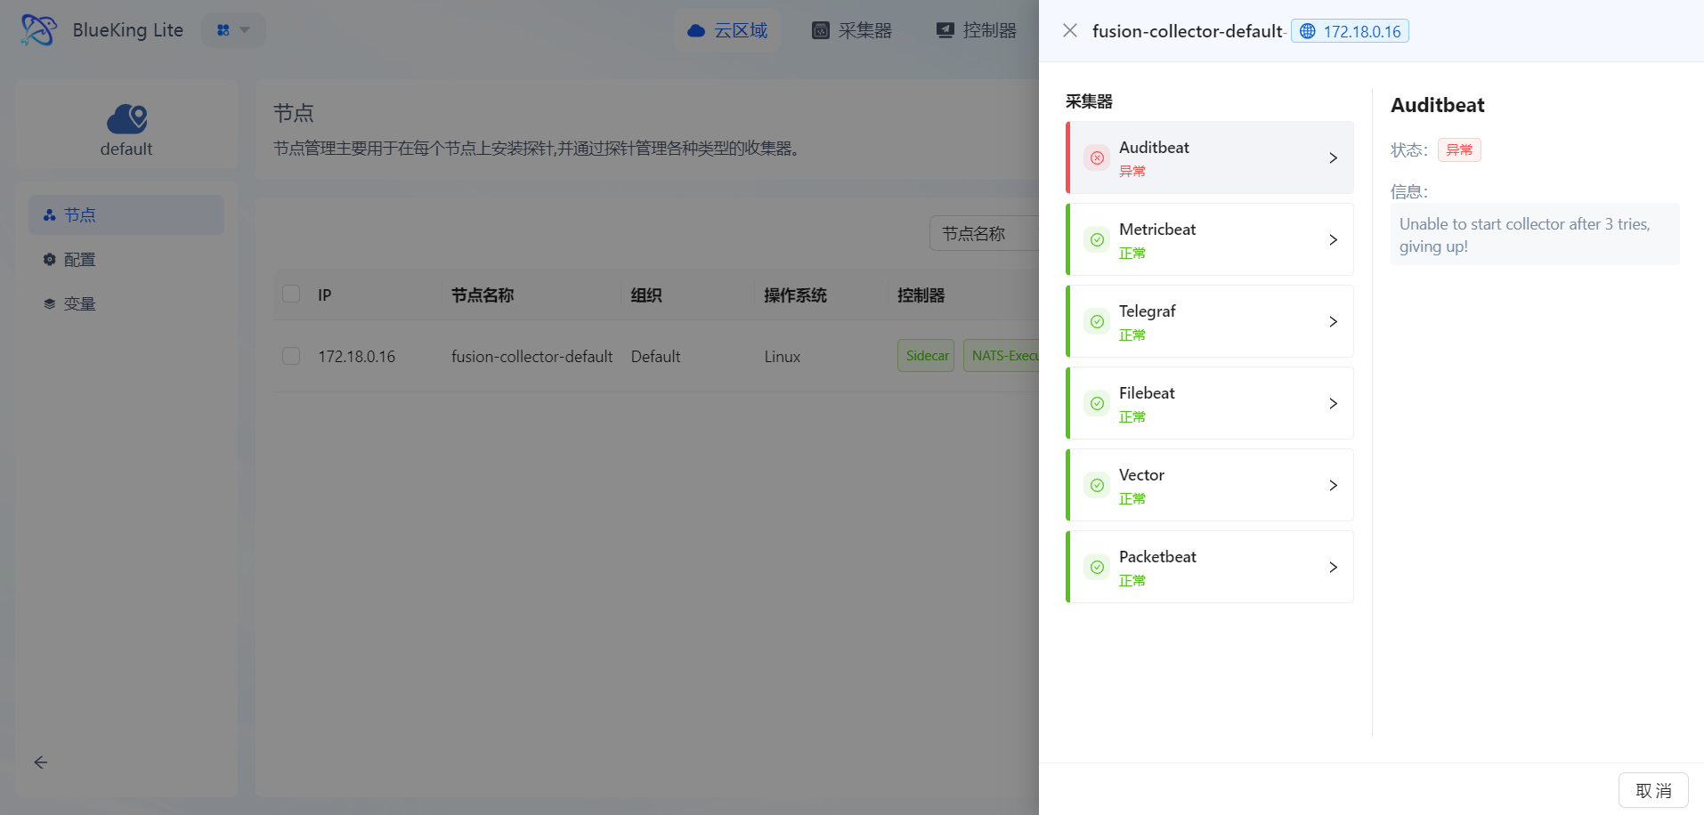1704x815 pixels.
Task: Click the 组织 column header
Action: click(x=646, y=295)
